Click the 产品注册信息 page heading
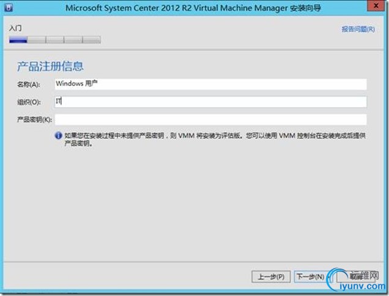The width and height of the screenshot is (389, 296). pyautogui.click(x=50, y=66)
